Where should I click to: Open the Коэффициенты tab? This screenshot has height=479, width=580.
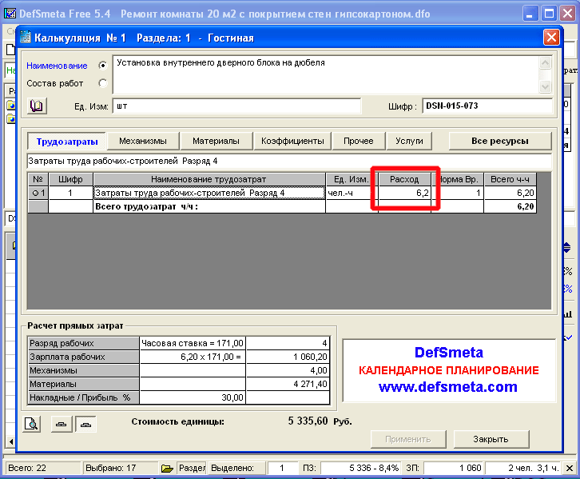[292, 141]
